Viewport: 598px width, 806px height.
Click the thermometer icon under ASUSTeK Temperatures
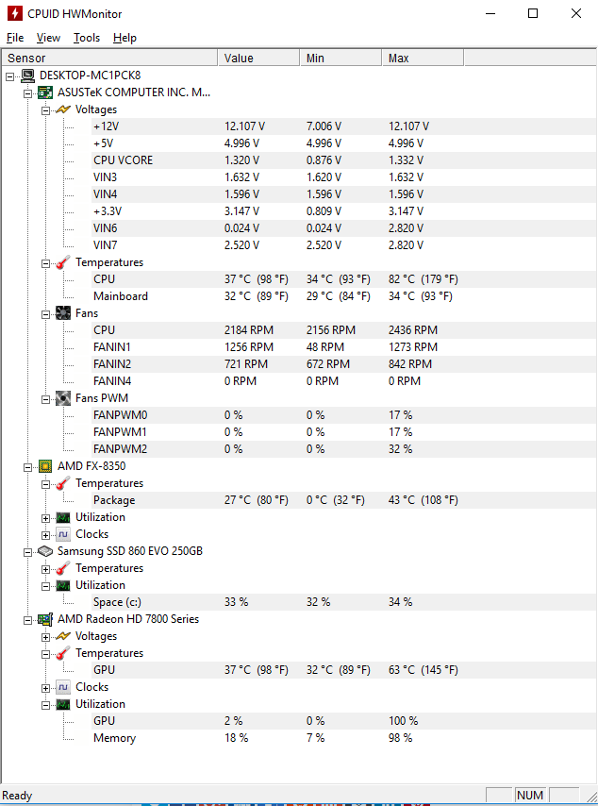tap(63, 262)
